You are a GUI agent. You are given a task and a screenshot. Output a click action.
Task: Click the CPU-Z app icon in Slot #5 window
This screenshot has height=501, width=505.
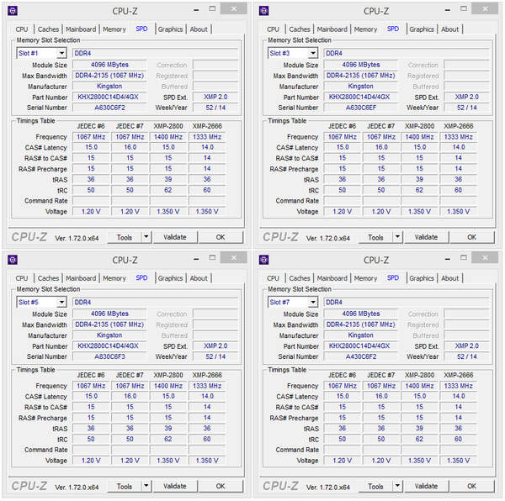[13, 260]
